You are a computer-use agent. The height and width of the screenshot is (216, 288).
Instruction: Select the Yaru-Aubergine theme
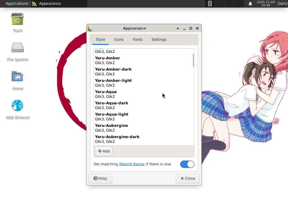pyautogui.click(x=143, y=128)
